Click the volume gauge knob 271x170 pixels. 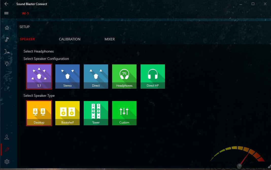coord(239,166)
